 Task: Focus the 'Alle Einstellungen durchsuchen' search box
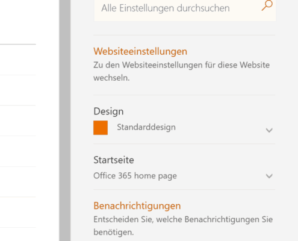tap(185, 9)
